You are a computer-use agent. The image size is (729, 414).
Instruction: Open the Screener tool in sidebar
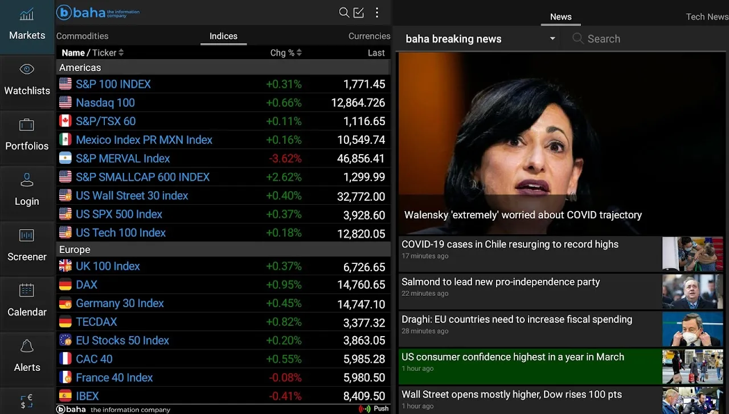pos(27,247)
